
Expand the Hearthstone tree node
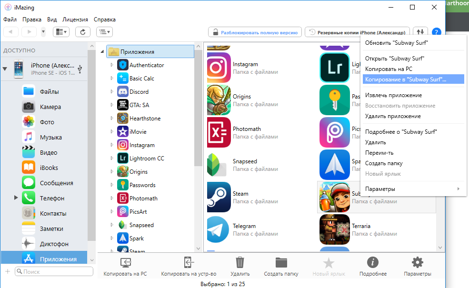point(111,118)
